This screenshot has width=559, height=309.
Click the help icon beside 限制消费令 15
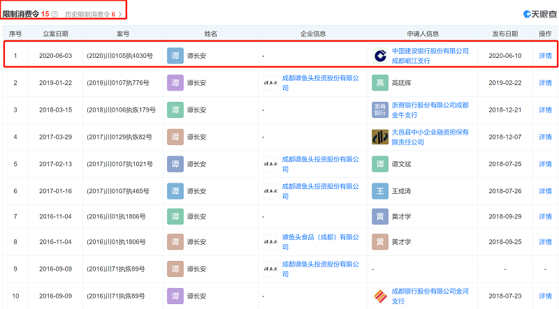point(55,14)
